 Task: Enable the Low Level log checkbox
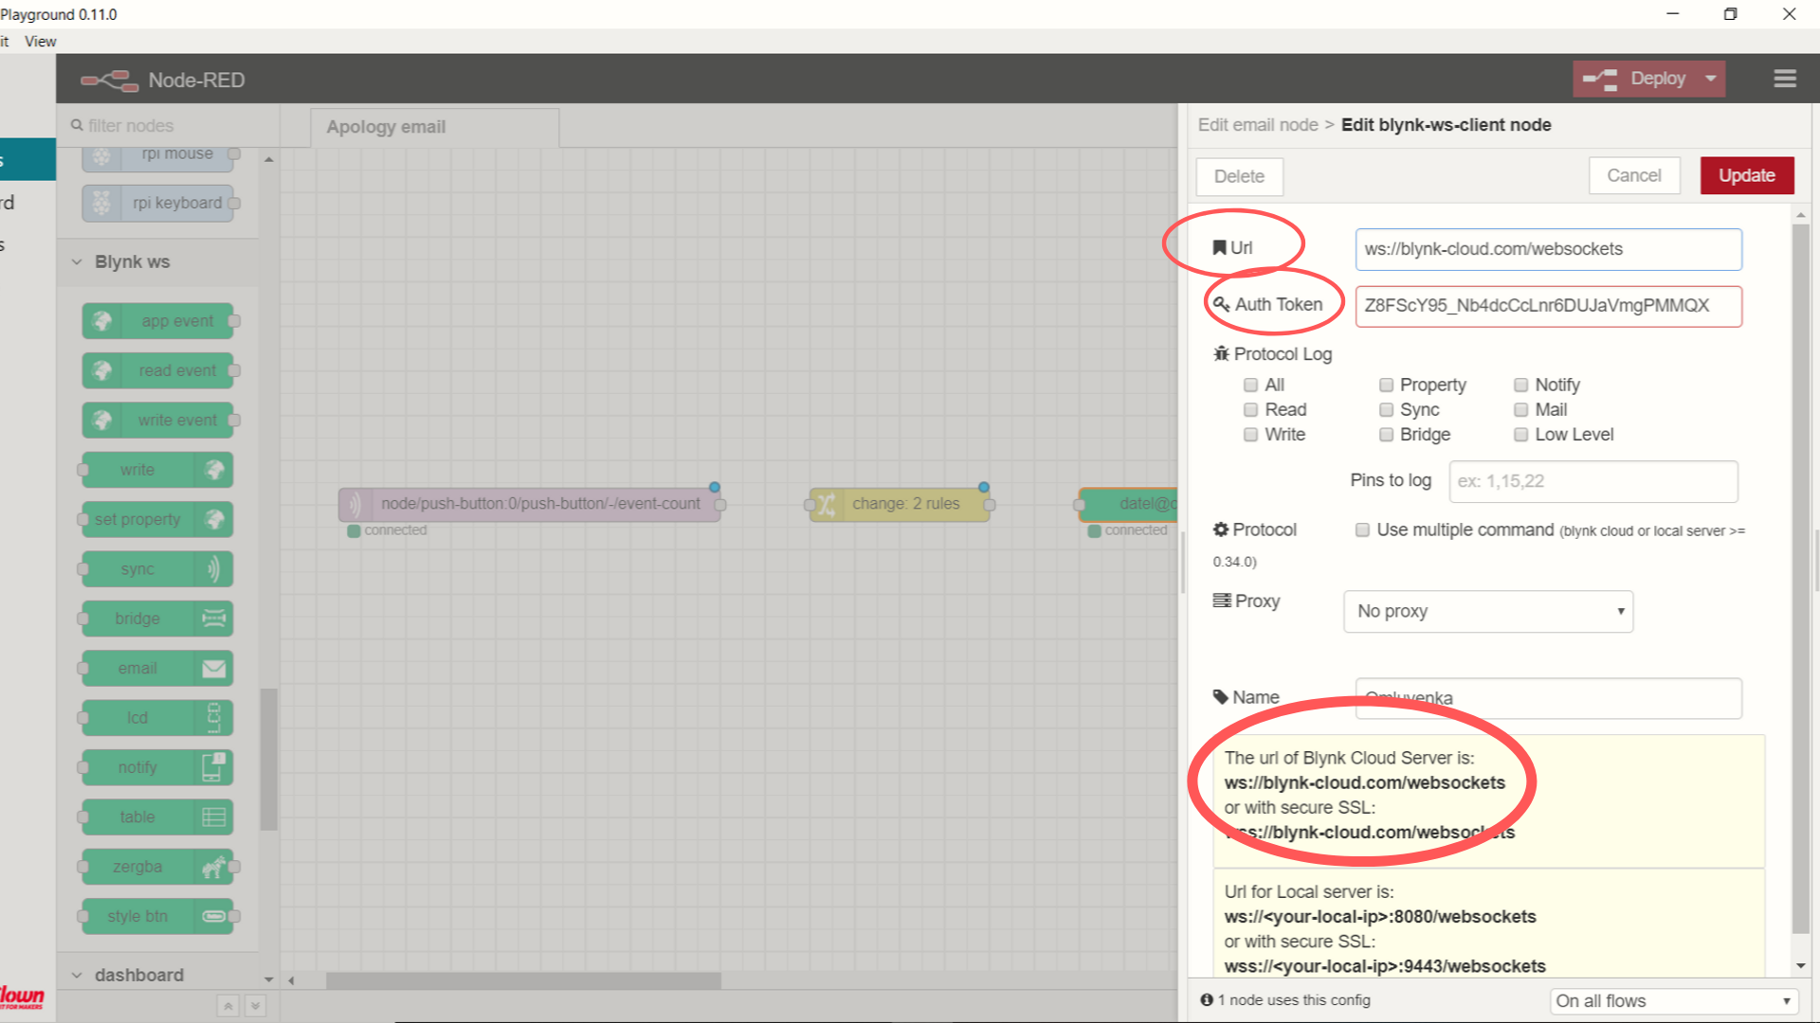pyautogui.click(x=1520, y=434)
